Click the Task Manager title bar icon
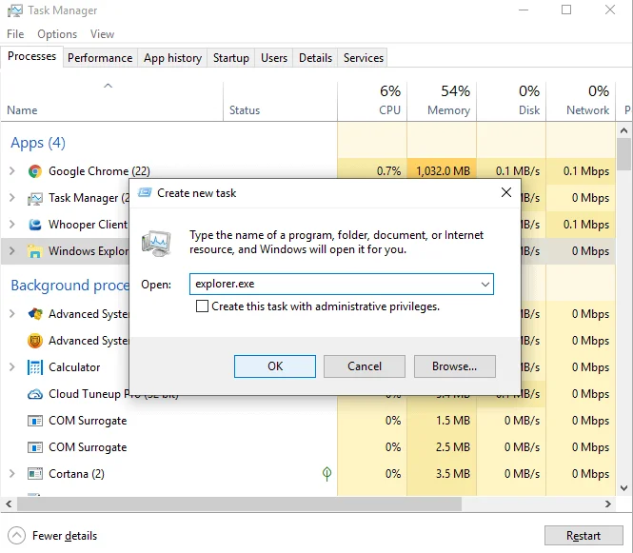 [15, 10]
